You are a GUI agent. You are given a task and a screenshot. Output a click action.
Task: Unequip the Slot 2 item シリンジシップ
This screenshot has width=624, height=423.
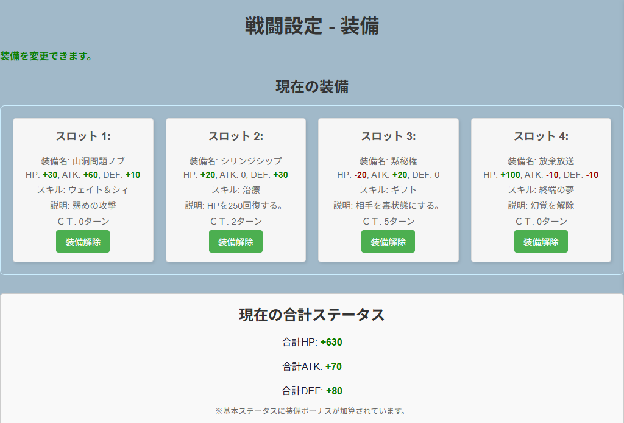(235, 242)
